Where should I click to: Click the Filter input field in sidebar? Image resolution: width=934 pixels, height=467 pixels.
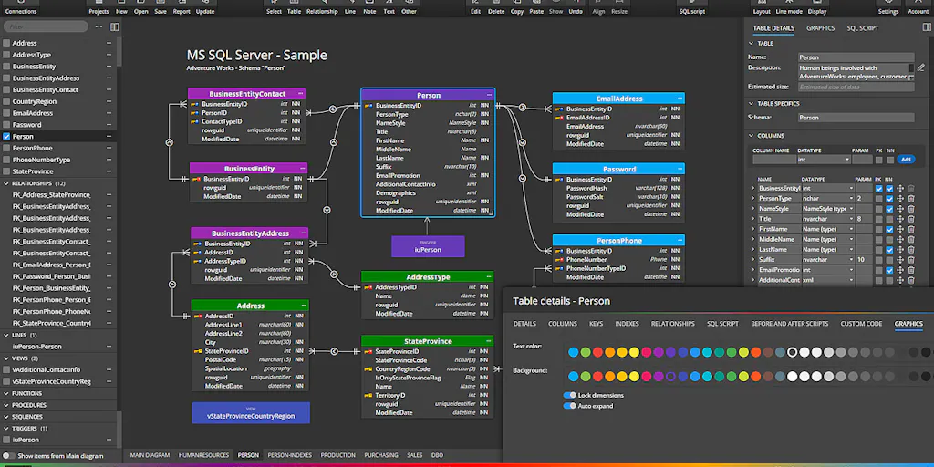(x=47, y=26)
